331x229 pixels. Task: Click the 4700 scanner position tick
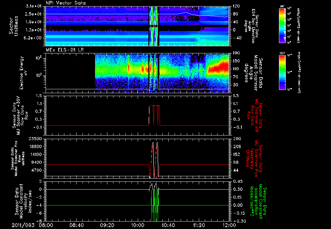pyautogui.click(x=36, y=170)
